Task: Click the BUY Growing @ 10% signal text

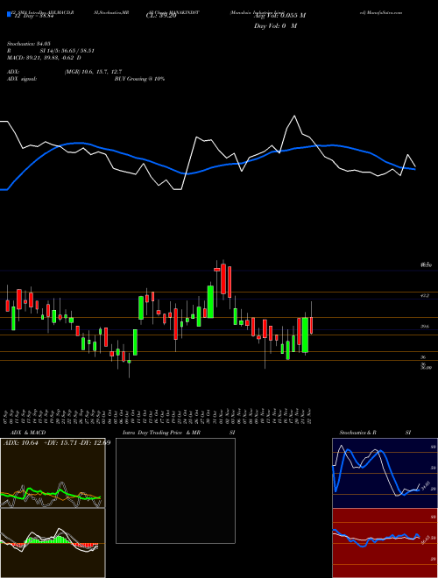Action: click(139, 79)
